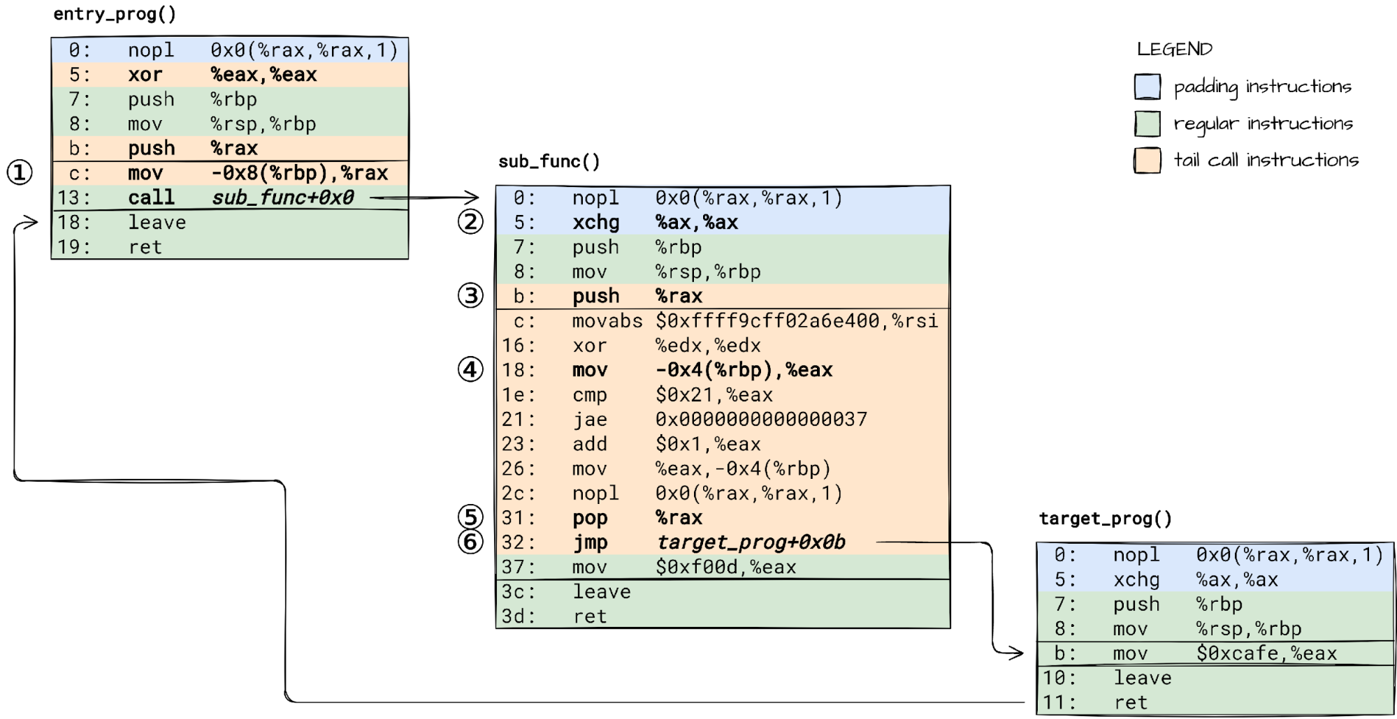
Task: Click the 'leave' row at offset 3c in sub_func
Action: (x=723, y=592)
